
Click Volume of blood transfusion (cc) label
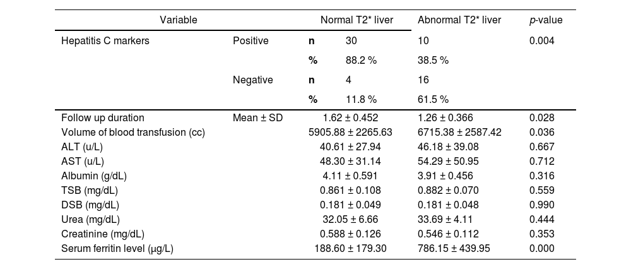click(x=133, y=132)
